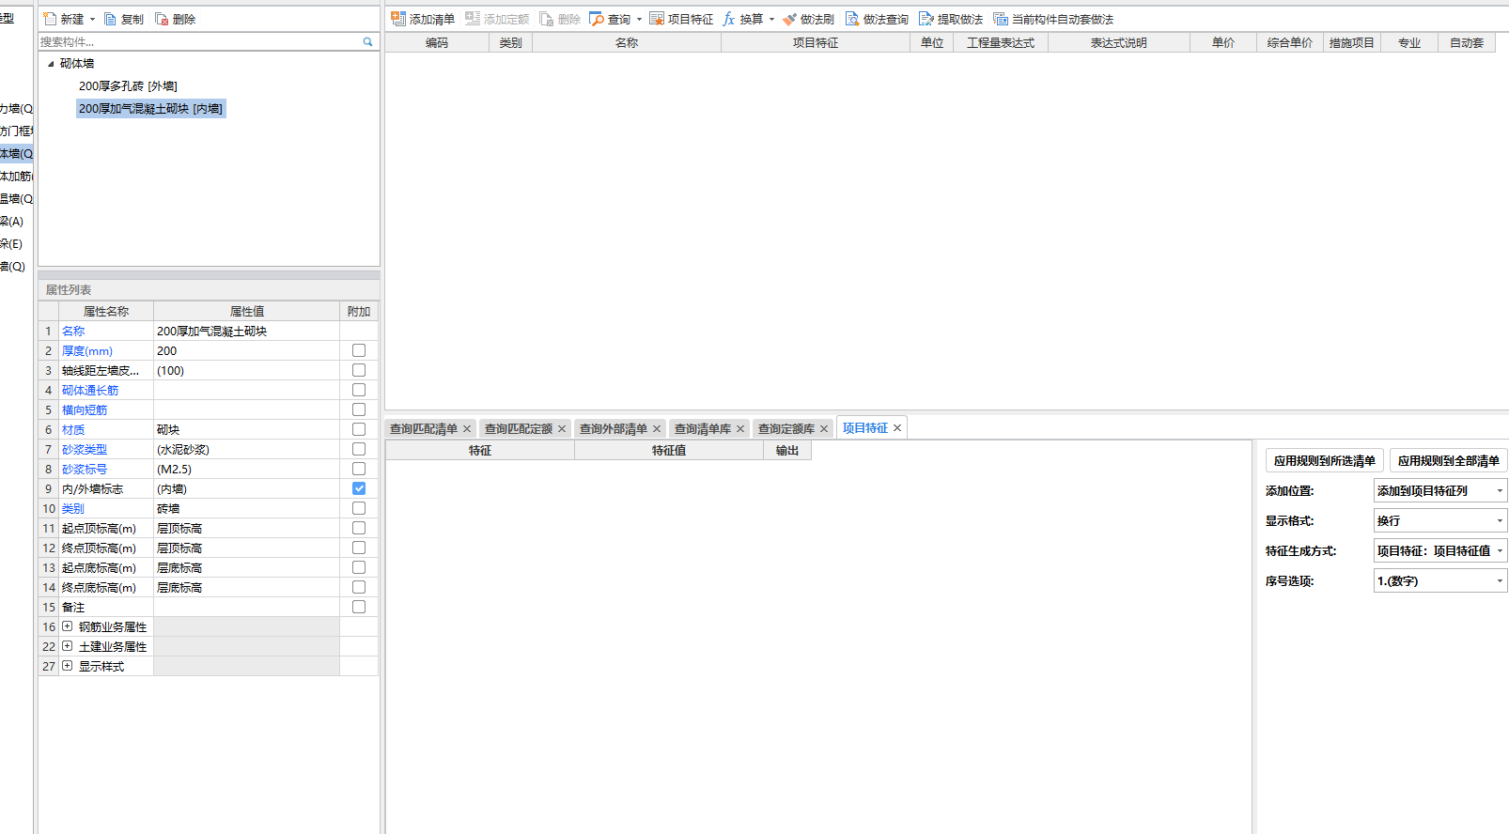Click the 新建 new component icon
The height and width of the screenshot is (834, 1509).
coord(50,19)
